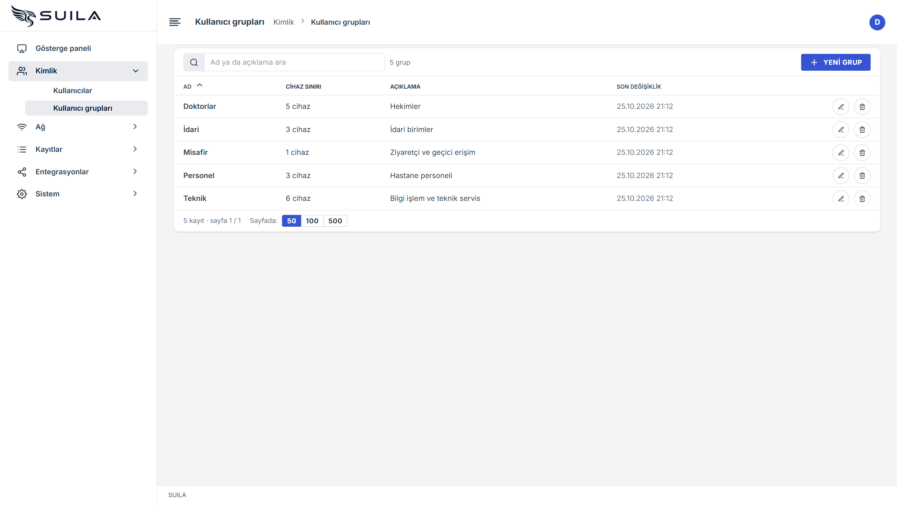Click the 'Bilgi işlem ve teknik servis' description

pos(435,198)
